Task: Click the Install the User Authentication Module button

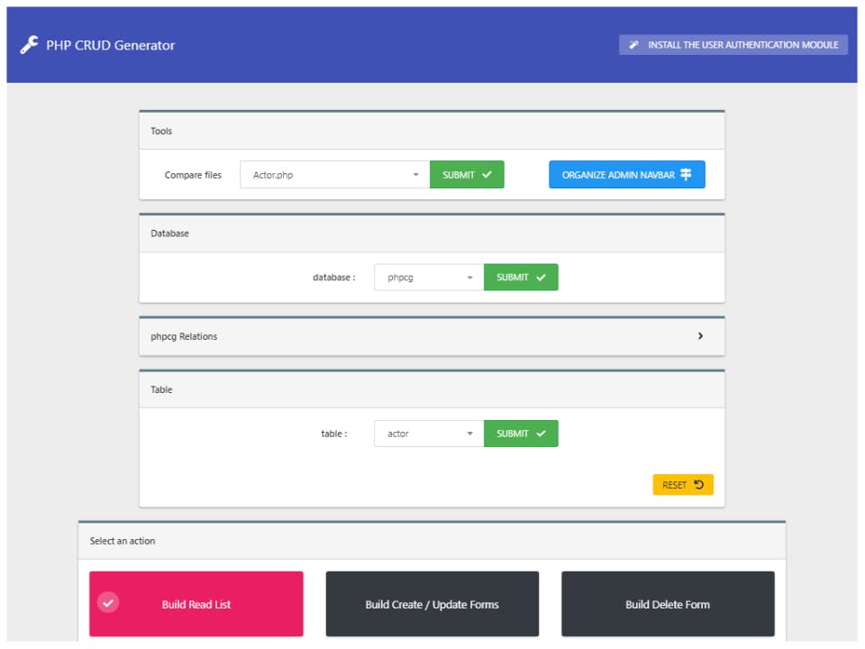Action: (x=733, y=44)
